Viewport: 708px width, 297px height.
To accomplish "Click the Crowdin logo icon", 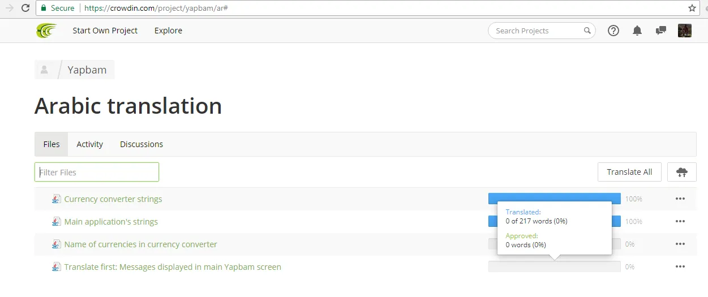I will (46, 31).
